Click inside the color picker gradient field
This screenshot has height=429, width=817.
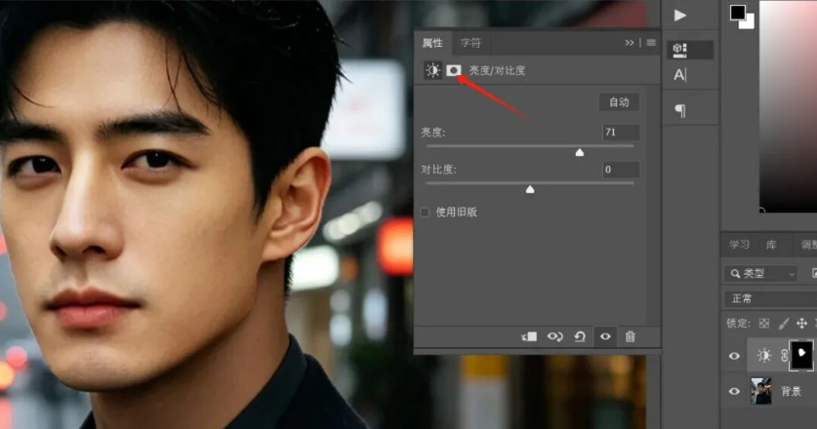point(788,105)
